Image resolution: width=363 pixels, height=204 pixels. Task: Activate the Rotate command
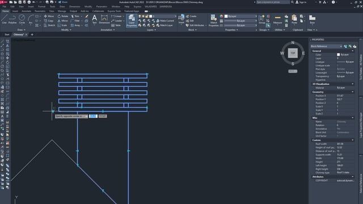tap(63, 16)
